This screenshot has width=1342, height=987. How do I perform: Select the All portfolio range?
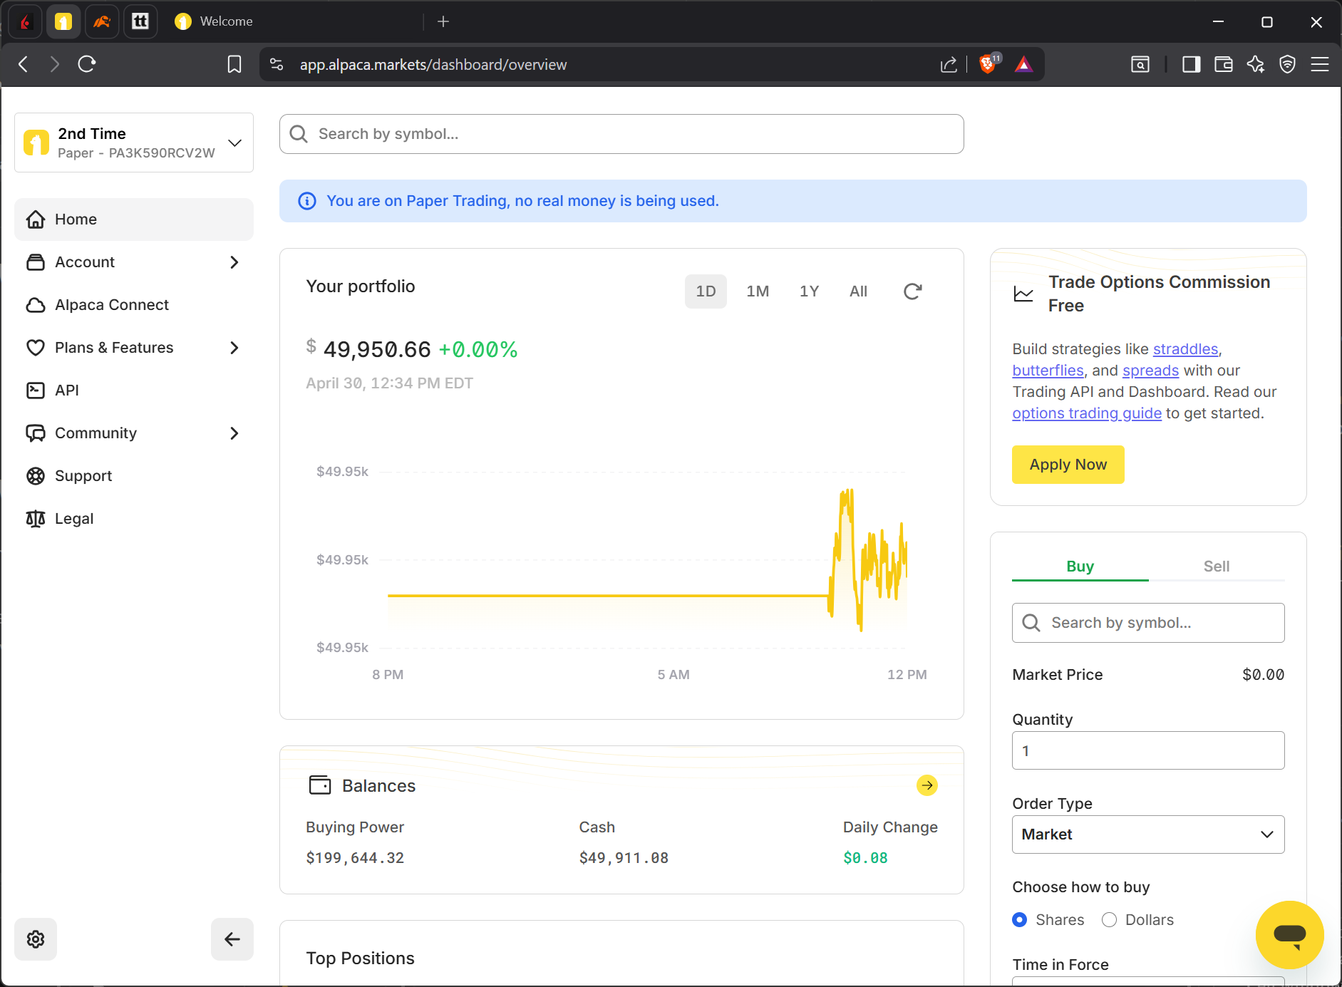[x=859, y=291]
